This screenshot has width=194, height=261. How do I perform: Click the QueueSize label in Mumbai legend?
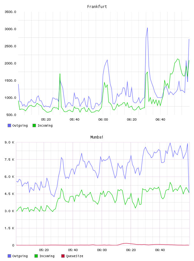tap(74, 256)
